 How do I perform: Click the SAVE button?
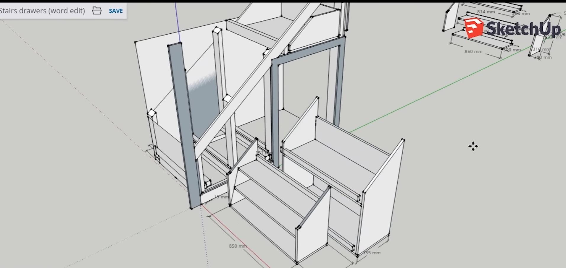(116, 11)
